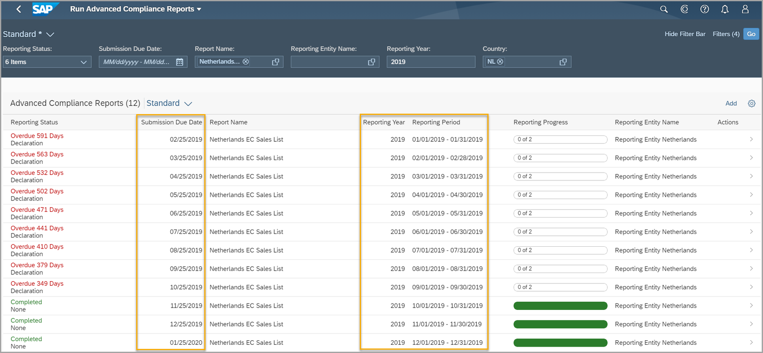Open details arrow for 10/01/2019 - 10/31/2019 row

coord(751,306)
